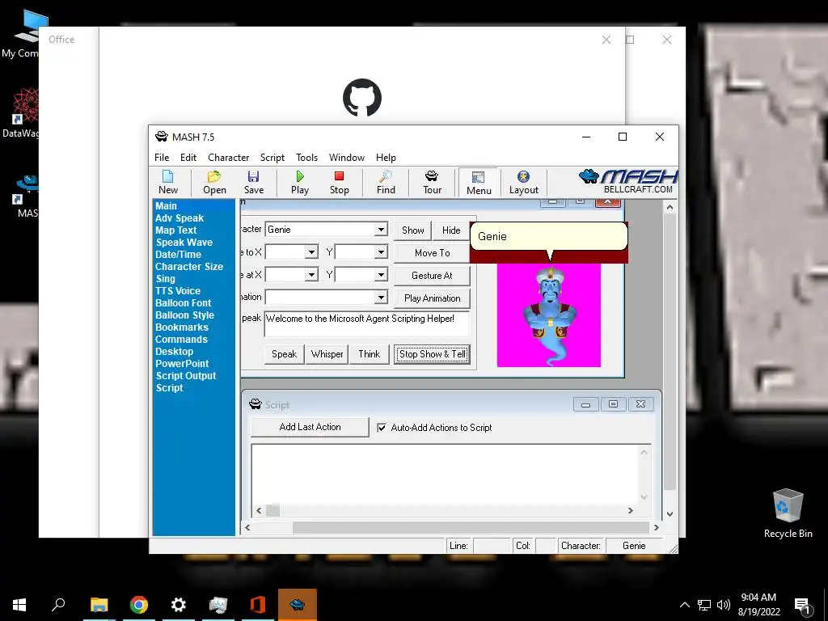The image size is (828, 621).
Task: Stop playback with the red Stop icon
Action: point(339,182)
